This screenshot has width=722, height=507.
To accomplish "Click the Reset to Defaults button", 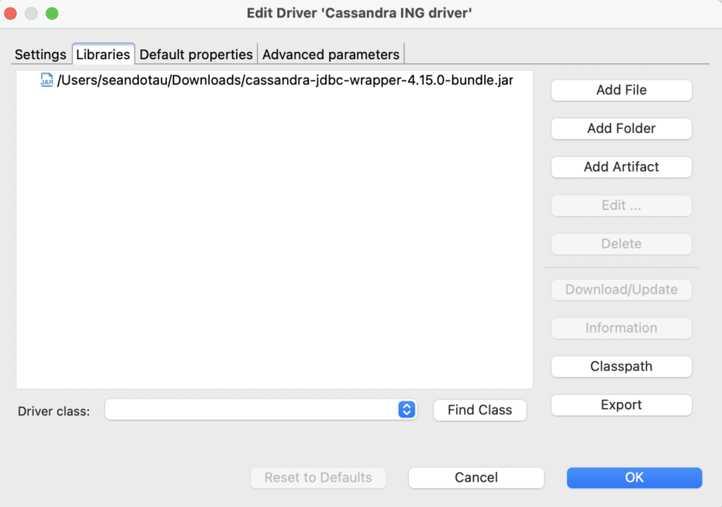I will click(318, 477).
